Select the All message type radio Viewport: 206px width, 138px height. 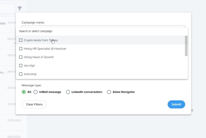pos(24,92)
